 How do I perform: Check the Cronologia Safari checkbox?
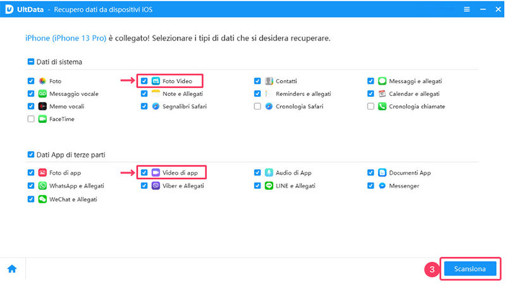pos(257,106)
